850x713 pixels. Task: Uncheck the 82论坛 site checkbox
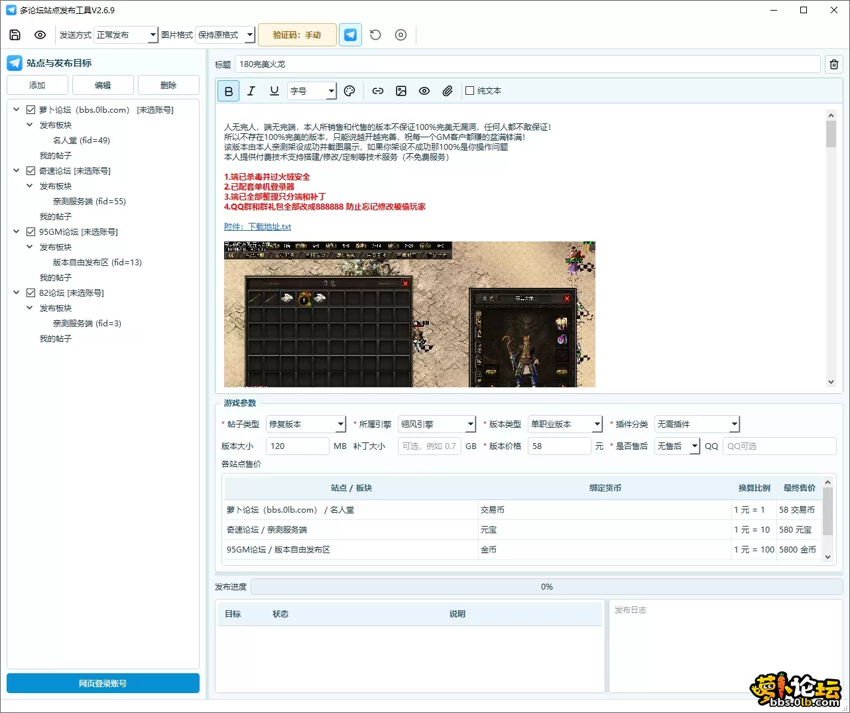point(30,293)
